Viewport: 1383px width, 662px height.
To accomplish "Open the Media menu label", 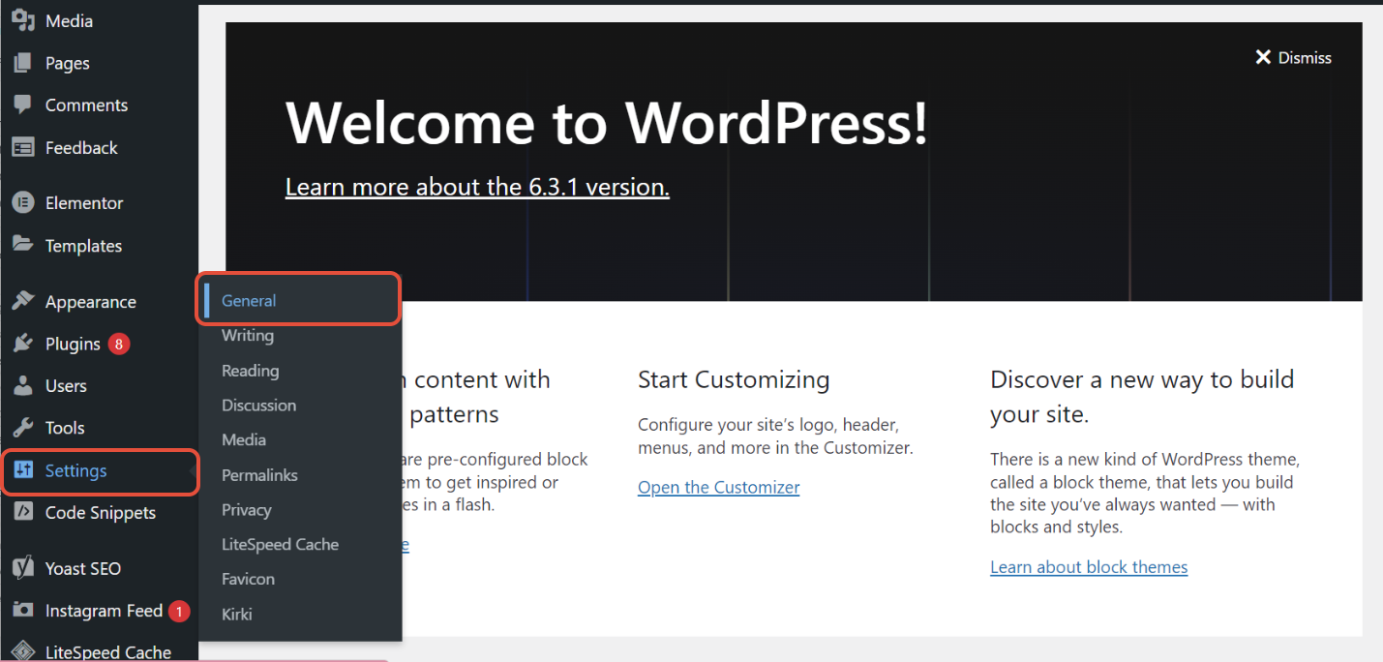I will (69, 20).
